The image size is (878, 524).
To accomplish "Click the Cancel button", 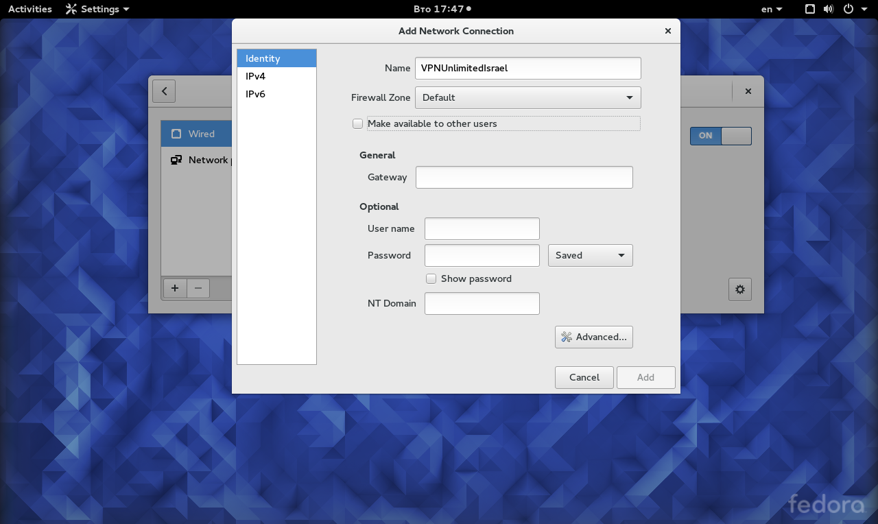I will pos(584,377).
